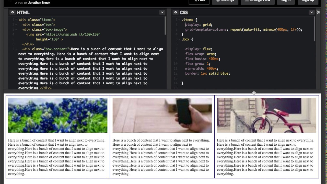Collapse CSS line 1 .items fold arrow
327x184 pixels.
point(179,20)
